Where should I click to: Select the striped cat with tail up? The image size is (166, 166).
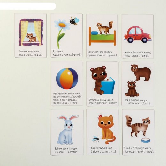pyautogui.click(x=138, y=126)
